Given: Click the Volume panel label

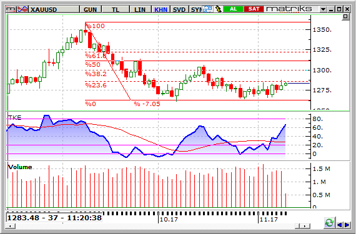Looking at the screenshot, I should click(x=20, y=167).
